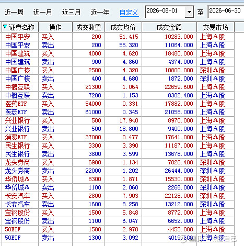
Task: Click price 8.258 for 长安汽车 sell
Action: [130, 204]
